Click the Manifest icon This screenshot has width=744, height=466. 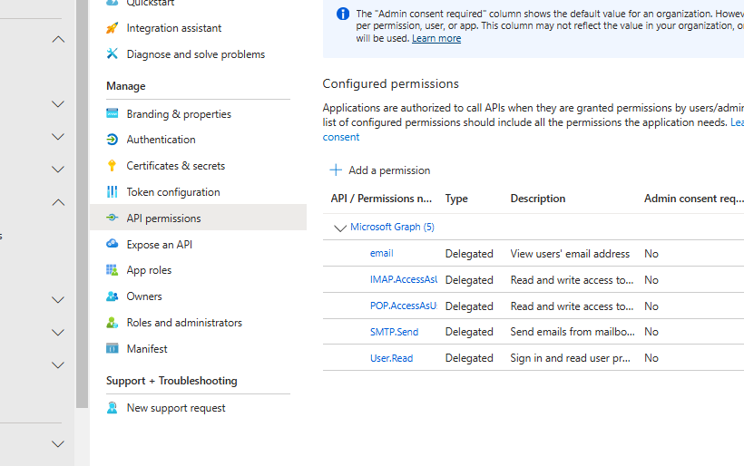click(112, 348)
